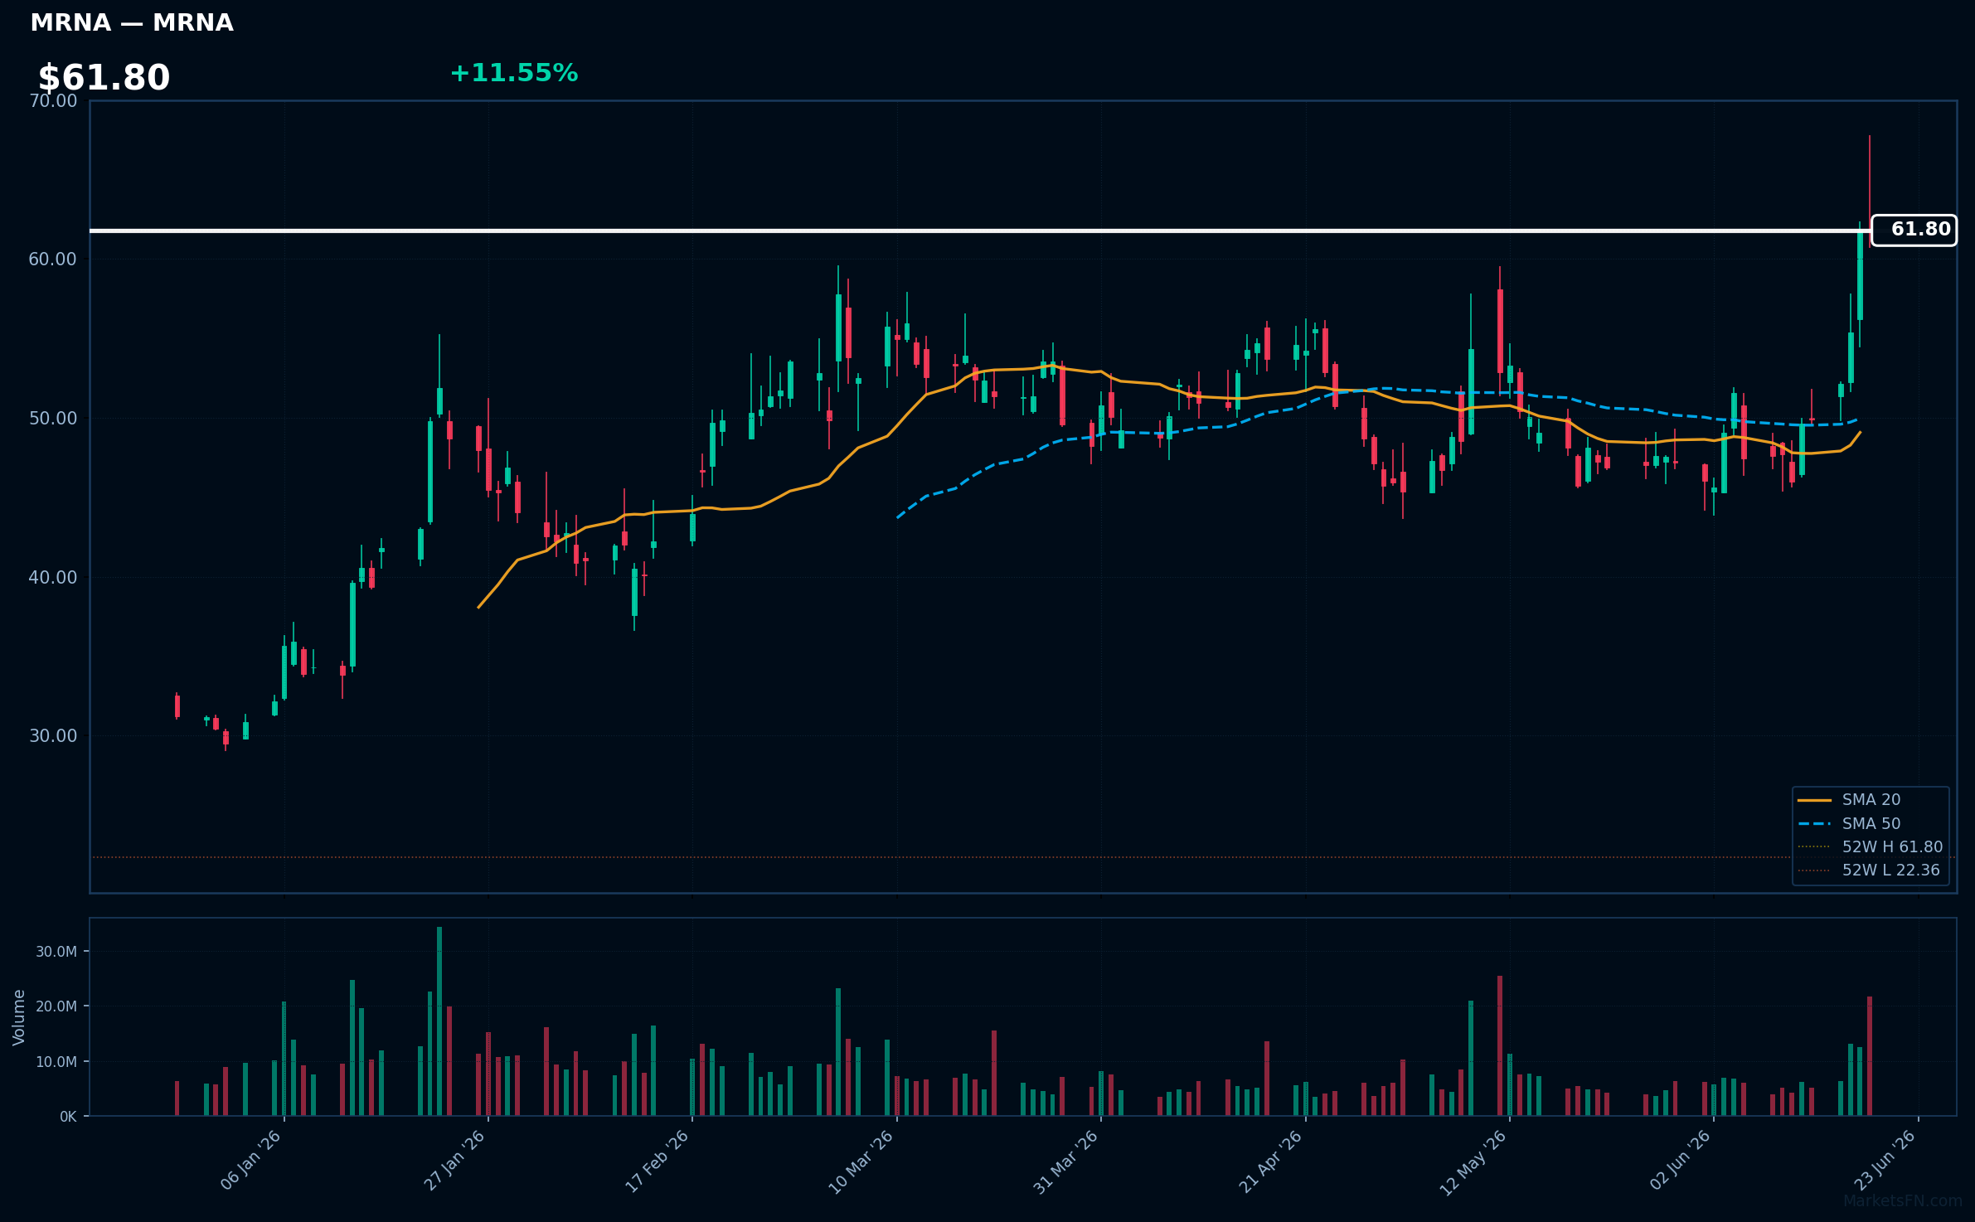The image size is (1975, 1222).
Task: Click the 30.0M volume axis label
Action: point(56,952)
